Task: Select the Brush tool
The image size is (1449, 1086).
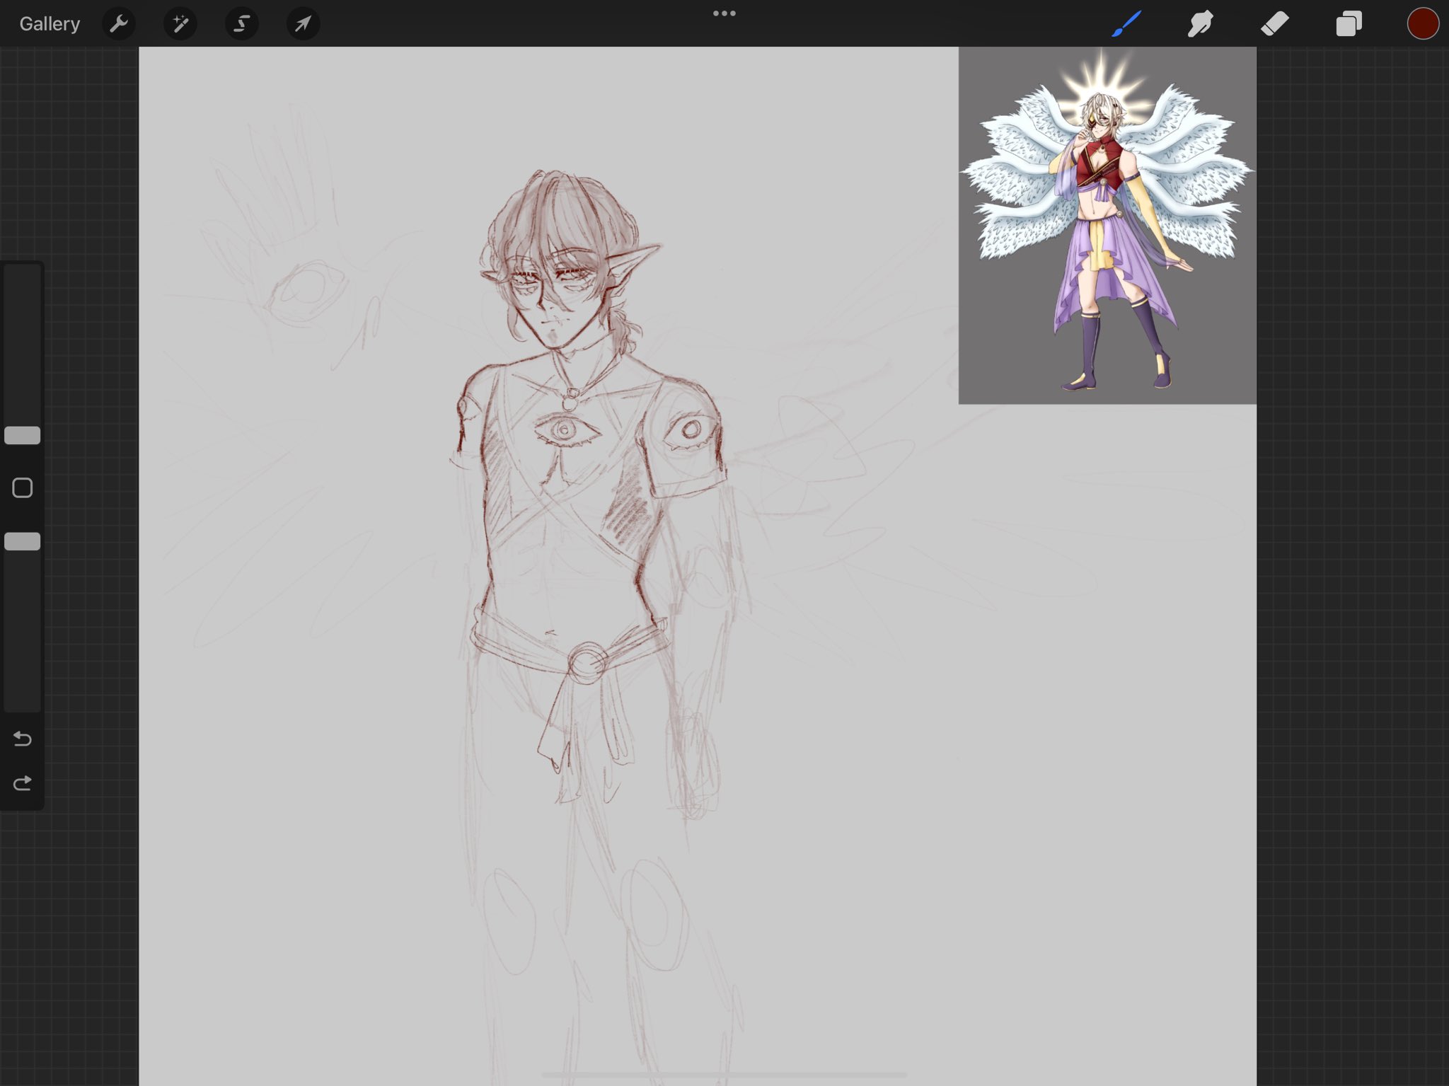Action: pos(1126,24)
